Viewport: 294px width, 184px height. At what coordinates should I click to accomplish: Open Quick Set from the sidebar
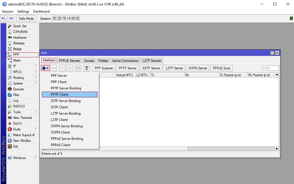click(20, 26)
